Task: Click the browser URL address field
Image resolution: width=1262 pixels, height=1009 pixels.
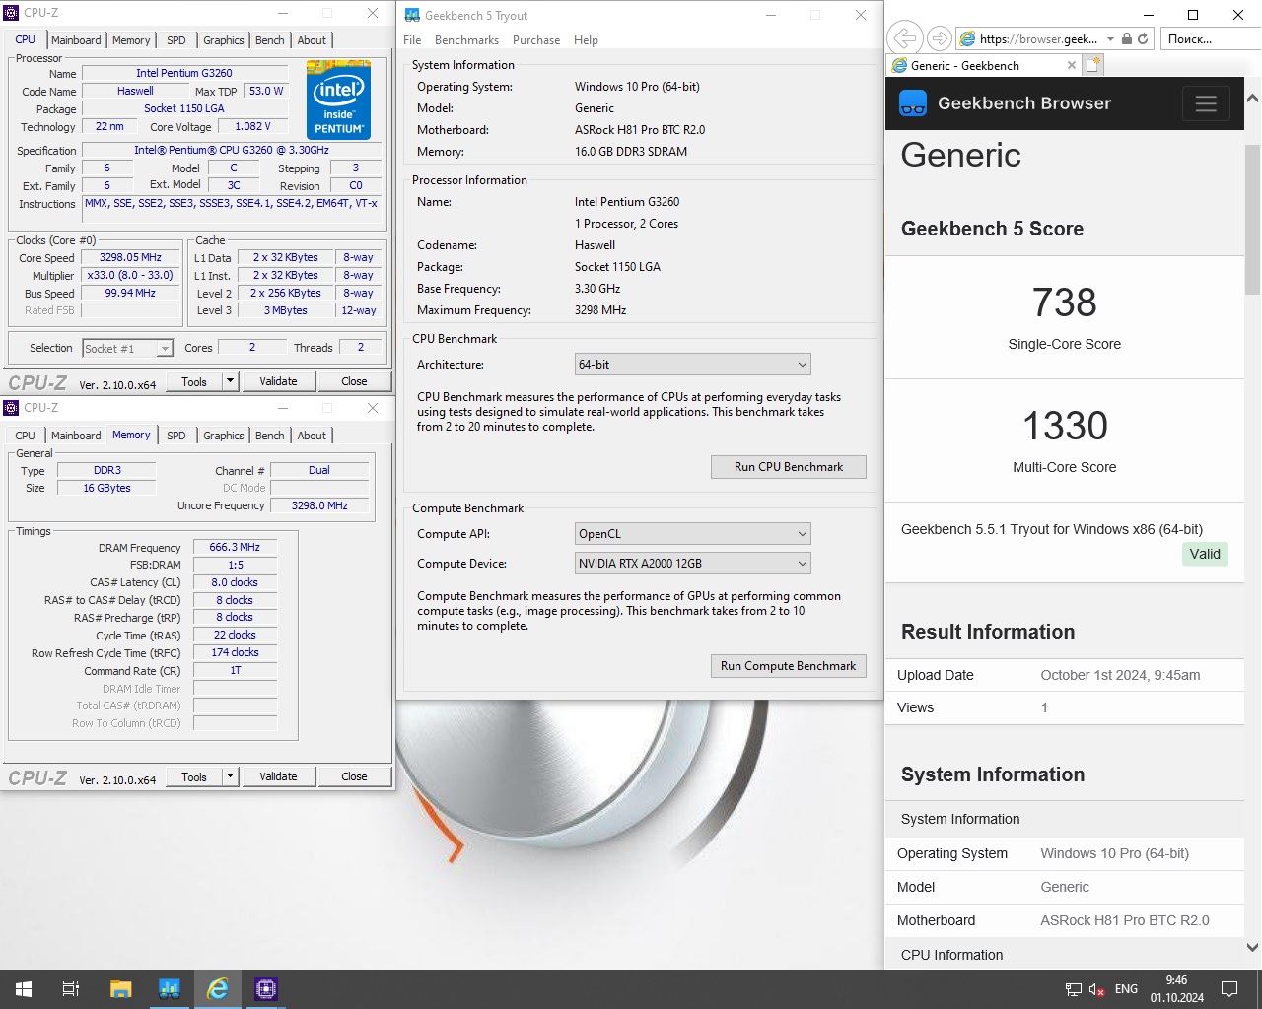Action: pyautogui.click(x=1039, y=38)
